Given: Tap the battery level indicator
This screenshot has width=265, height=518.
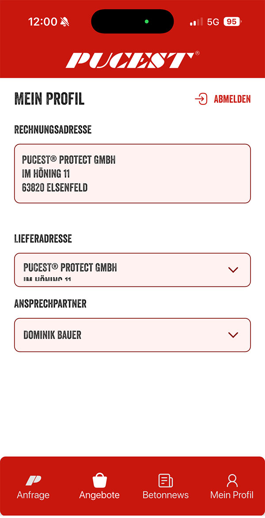Looking at the screenshot, I should point(232,22).
